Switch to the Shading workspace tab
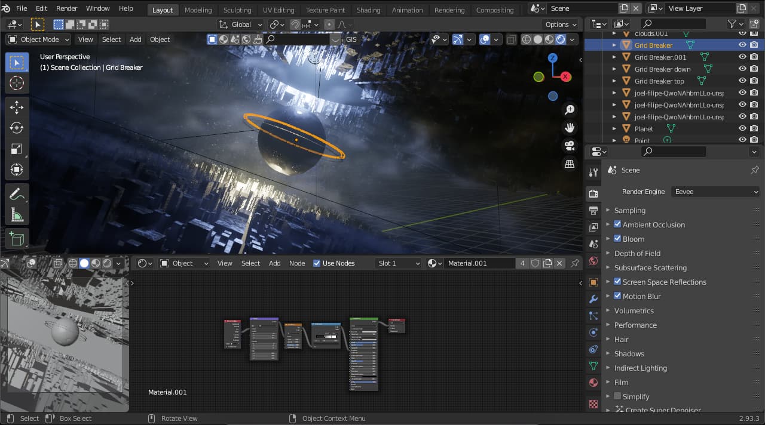The image size is (765, 425). (368, 10)
